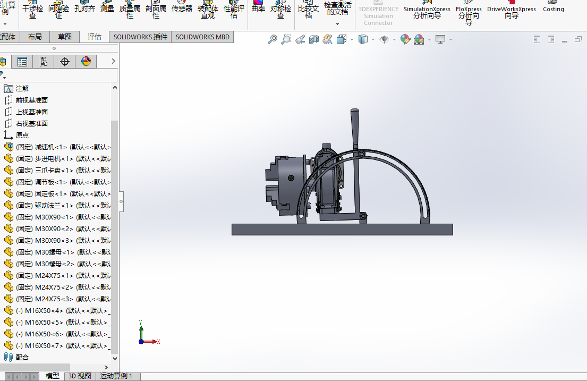Click the Zoom to Fit magnifier icon
This screenshot has width=587, height=381.
[273, 39]
